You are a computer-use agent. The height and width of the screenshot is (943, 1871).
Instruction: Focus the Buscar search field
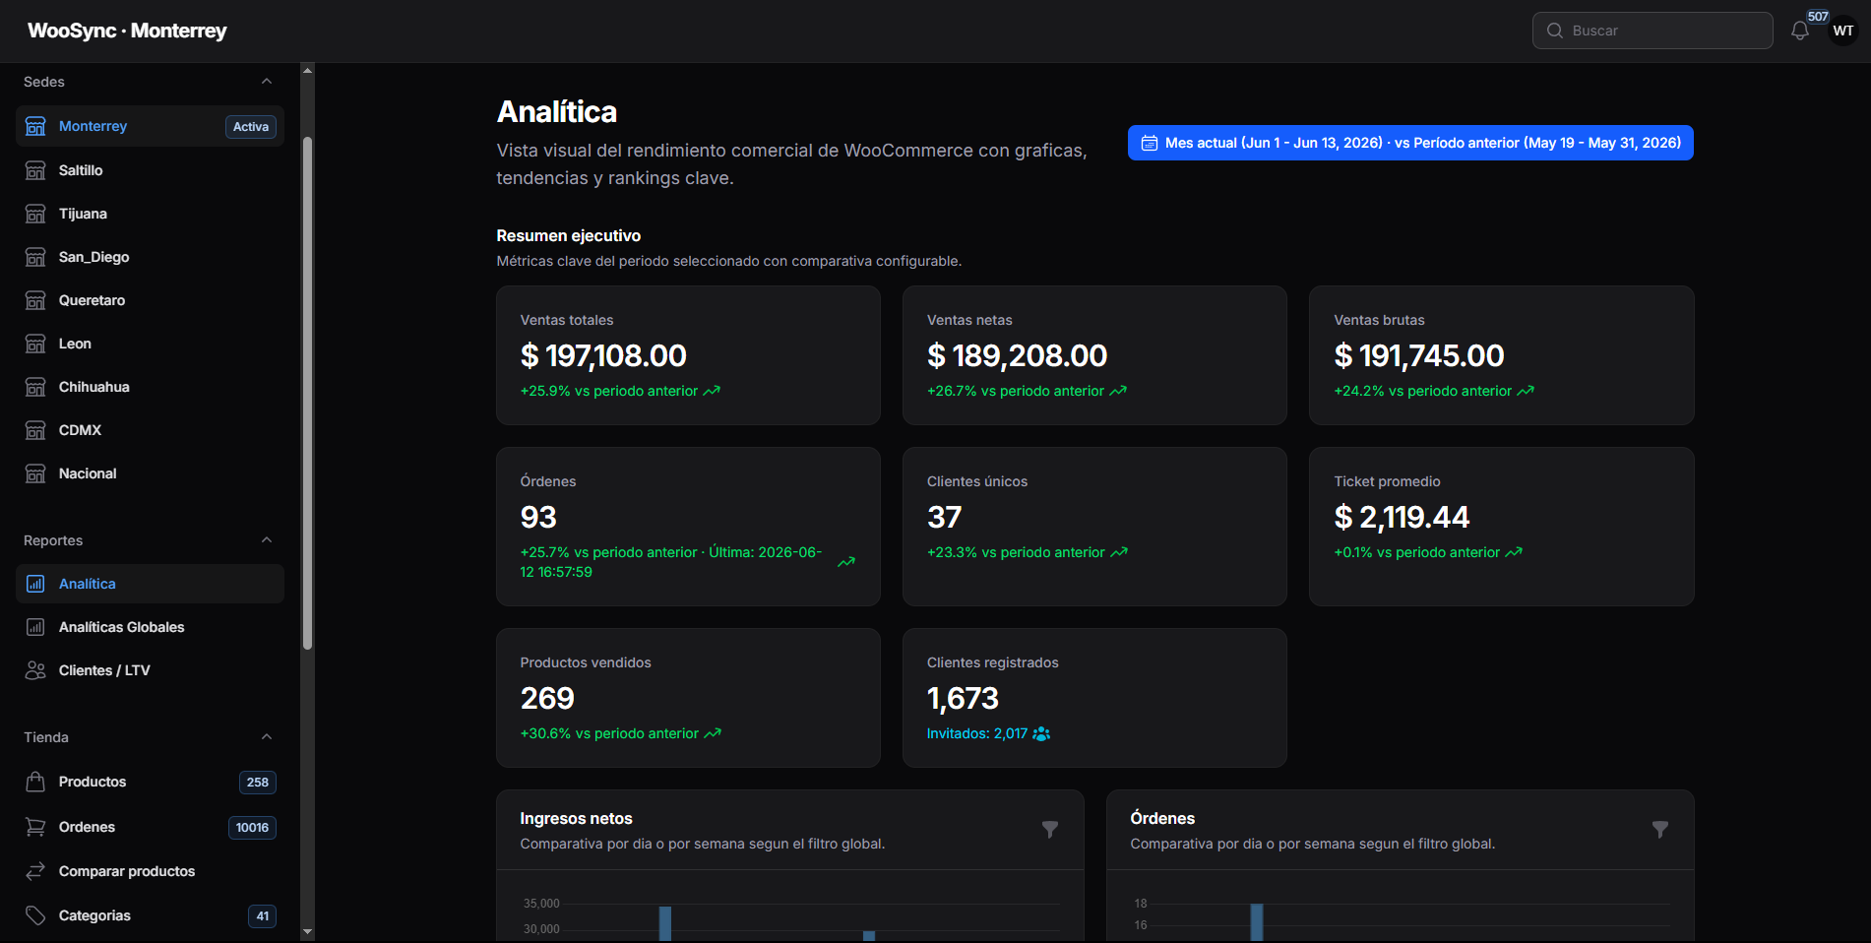coord(1653,31)
